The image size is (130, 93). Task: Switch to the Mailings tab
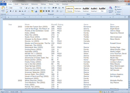(43, 4)
